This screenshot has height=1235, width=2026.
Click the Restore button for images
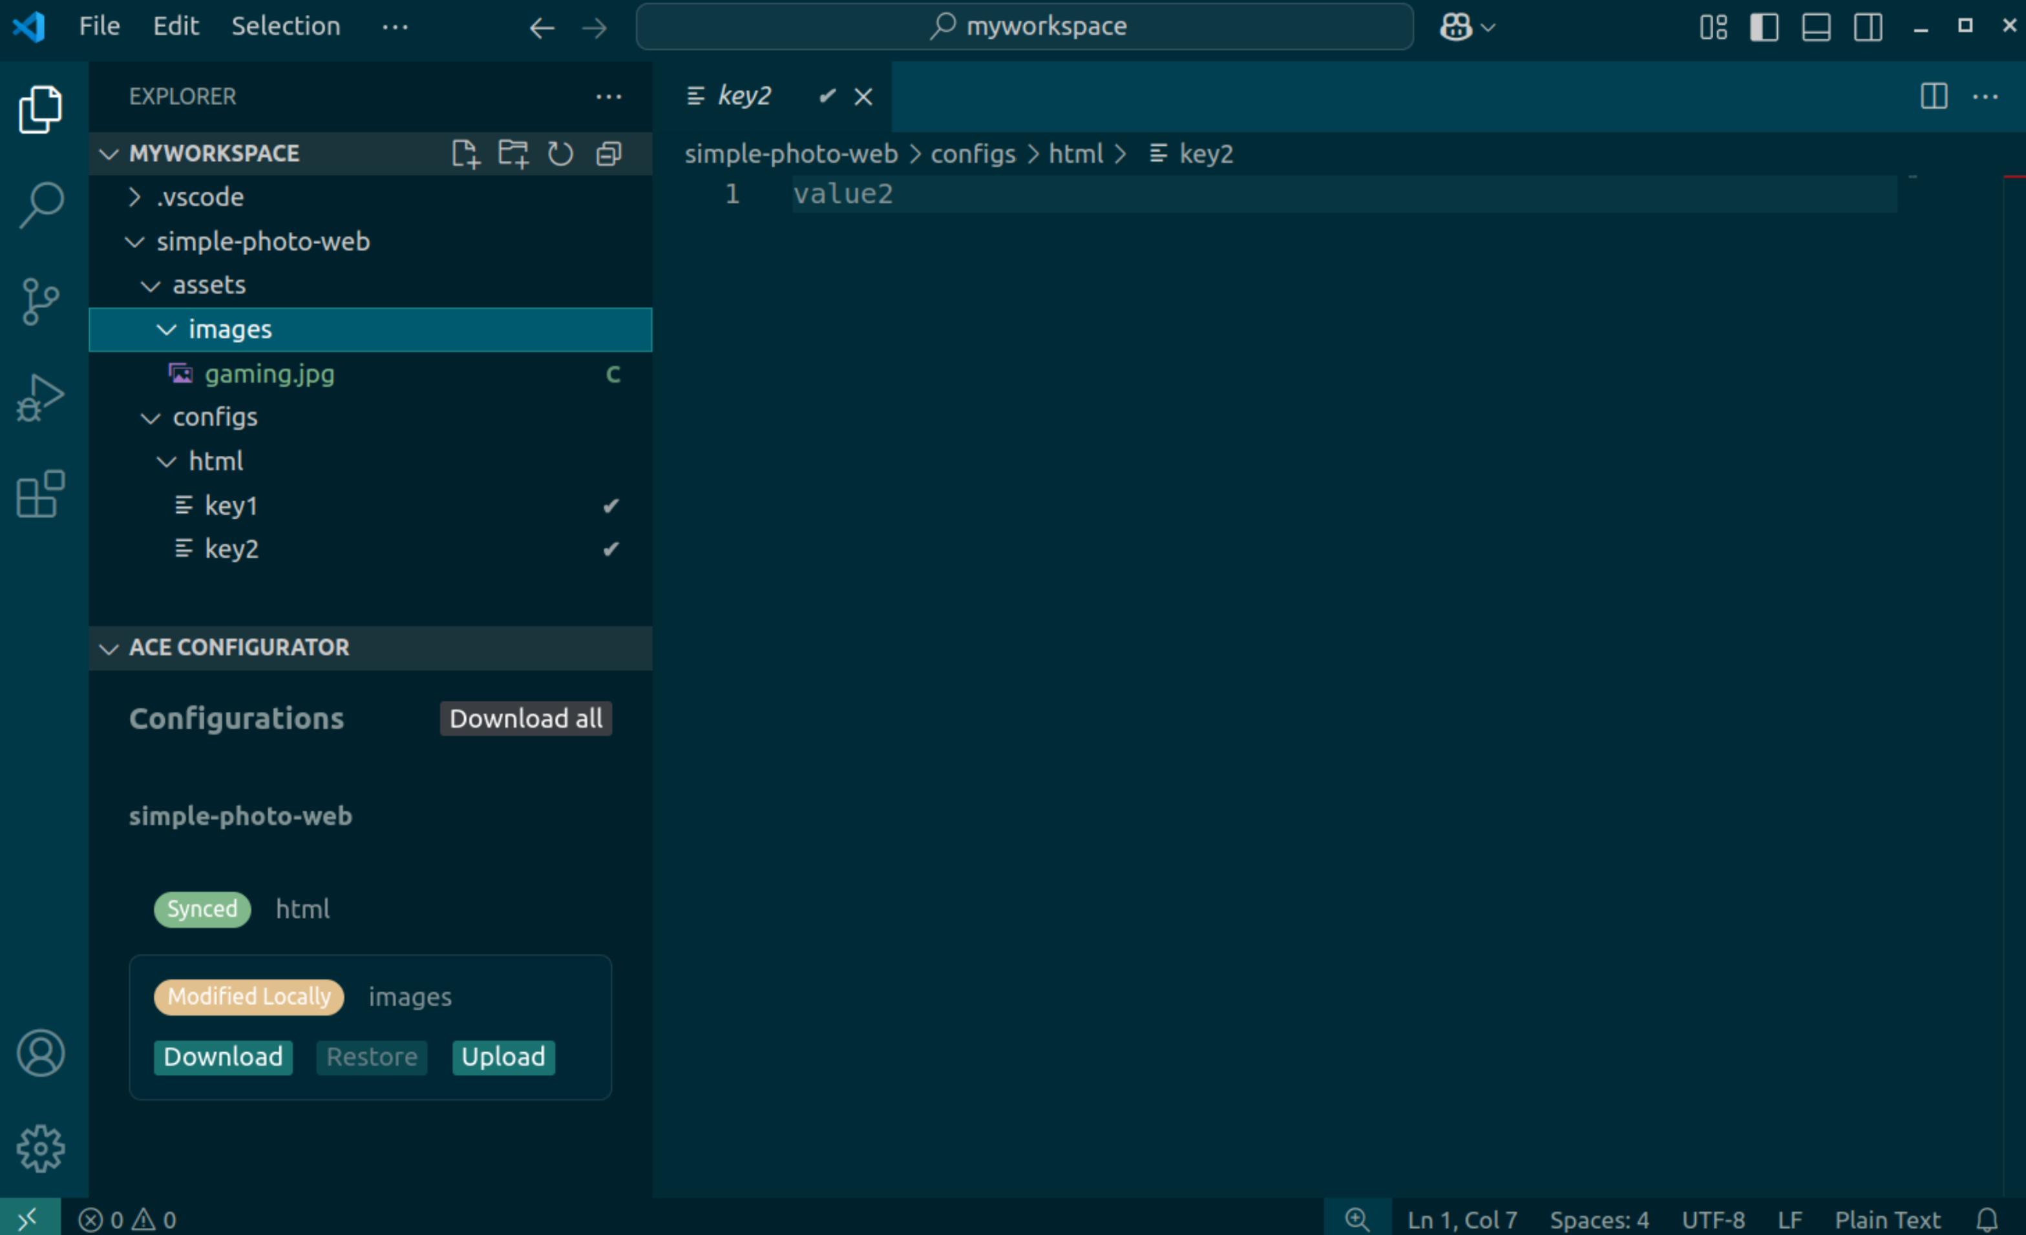point(372,1057)
